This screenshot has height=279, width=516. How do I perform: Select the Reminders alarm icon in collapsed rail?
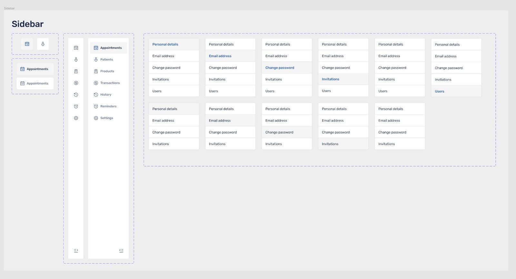[x=76, y=106]
